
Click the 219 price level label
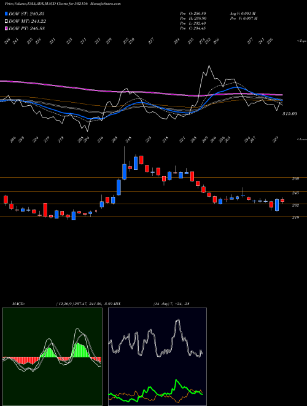[295, 218]
